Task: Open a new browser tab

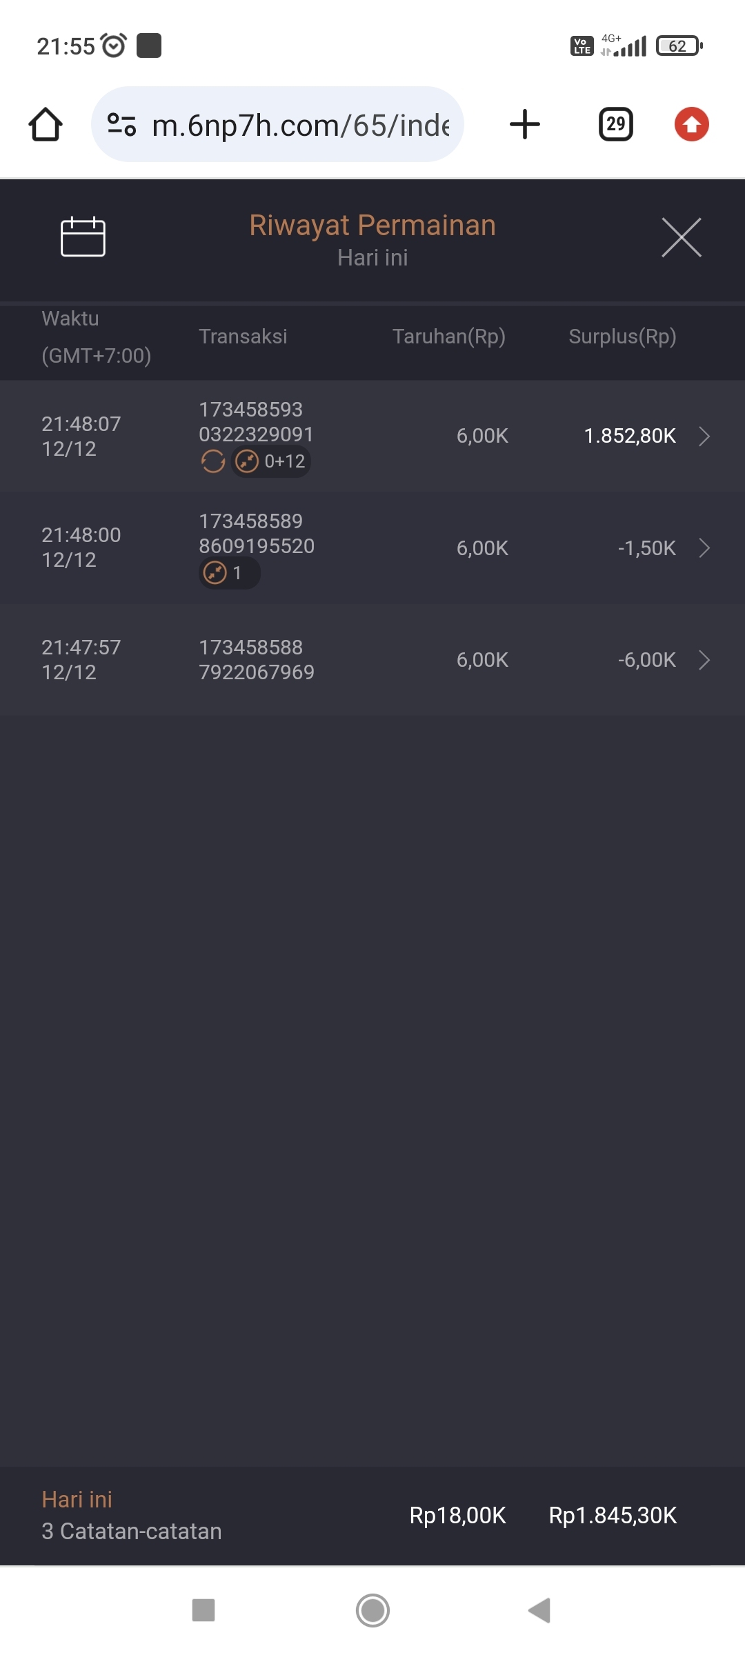Action: pos(524,125)
